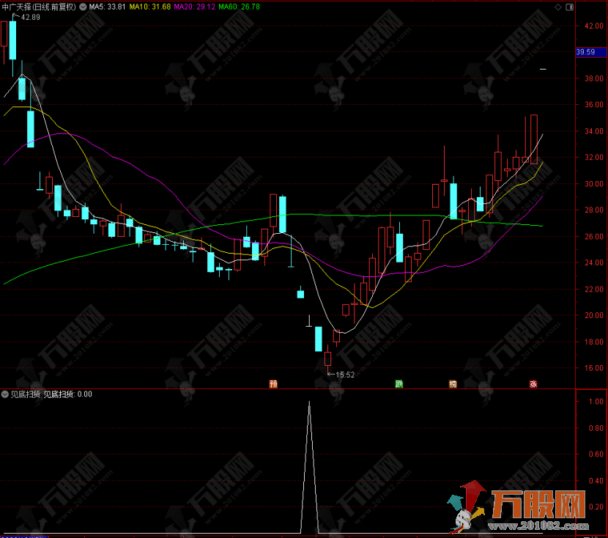Click the red 涨 marker icon
Image resolution: width=608 pixels, height=538 pixels.
pyautogui.click(x=533, y=383)
